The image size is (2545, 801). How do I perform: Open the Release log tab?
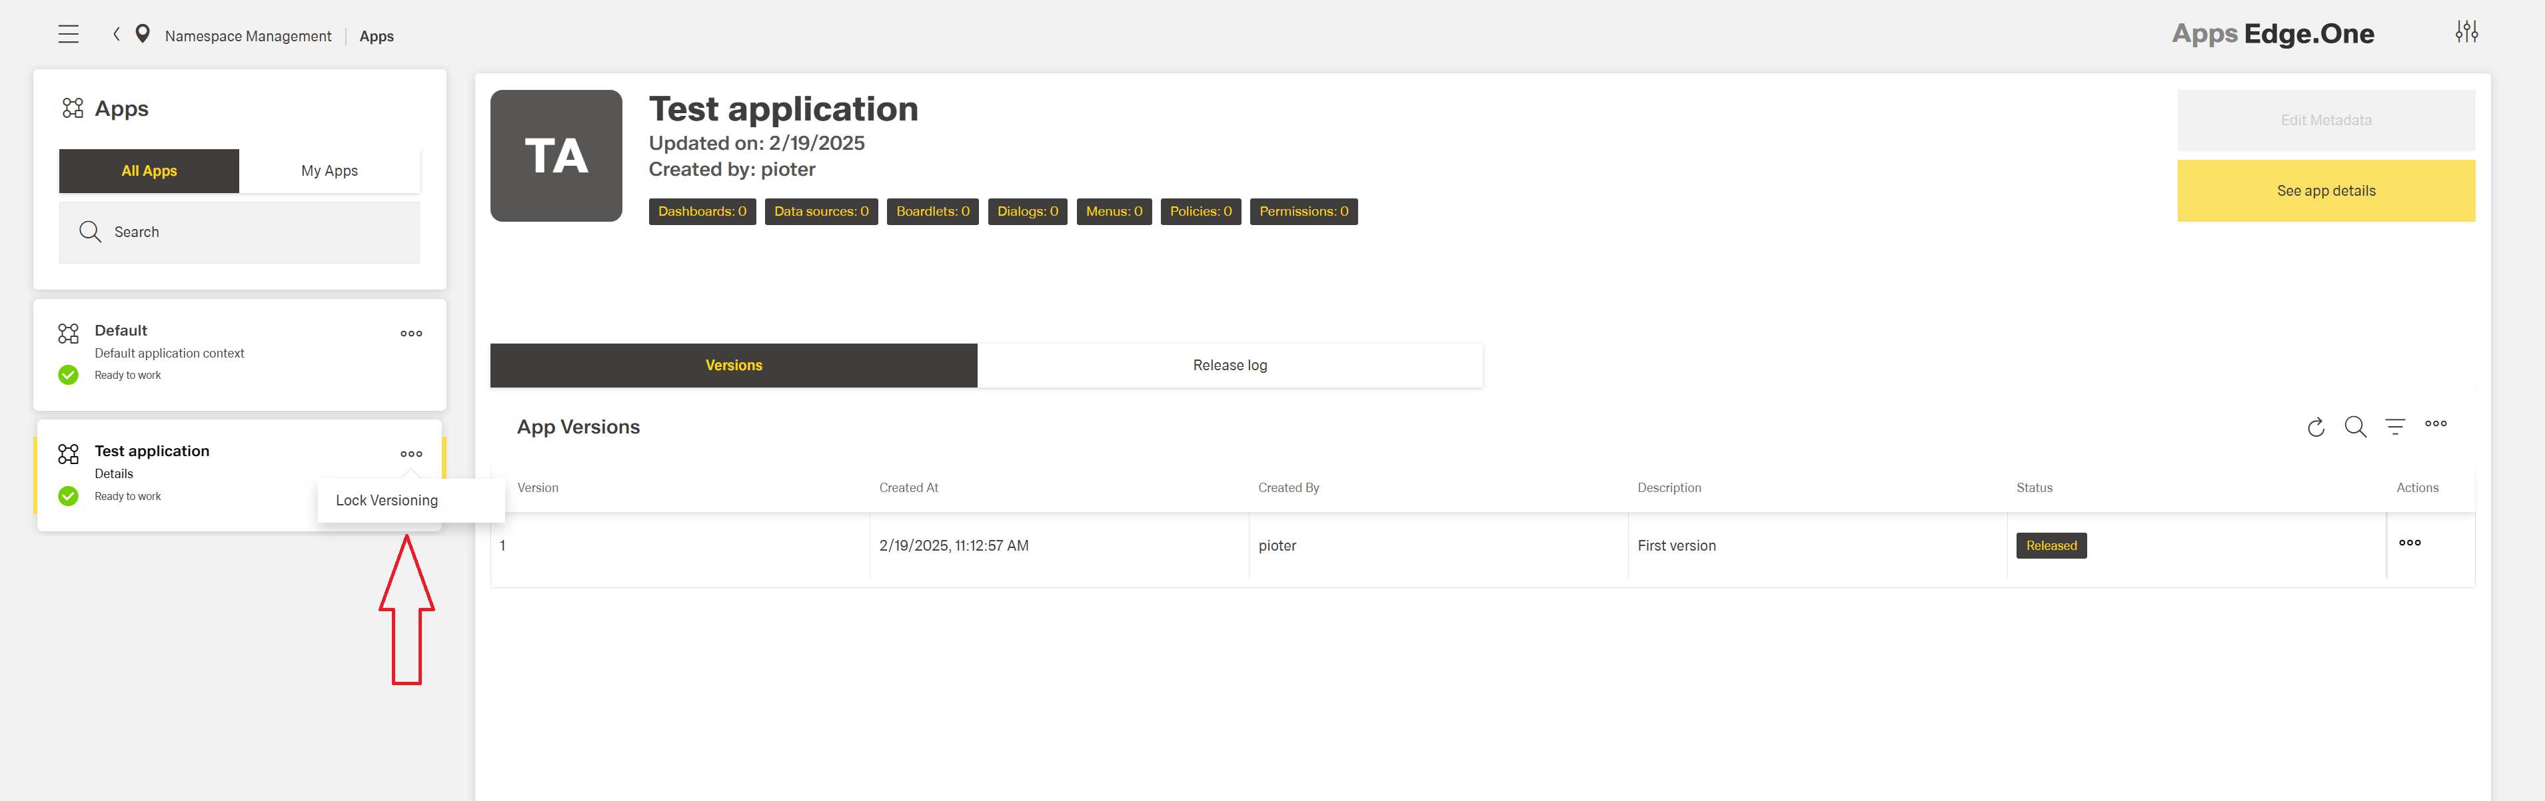[x=1230, y=364]
